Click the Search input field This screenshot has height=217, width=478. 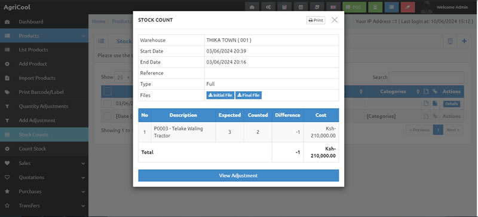click(x=427, y=78)
